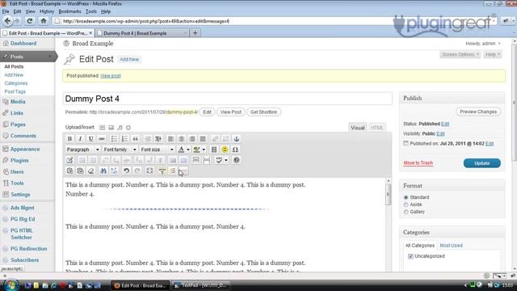
Task: Insert a special character (Omega)
Action: point(235,150)
